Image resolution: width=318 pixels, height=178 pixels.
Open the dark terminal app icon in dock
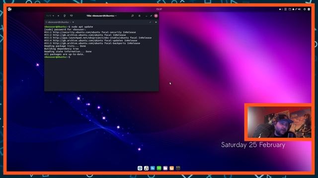(x=178, y=168)
